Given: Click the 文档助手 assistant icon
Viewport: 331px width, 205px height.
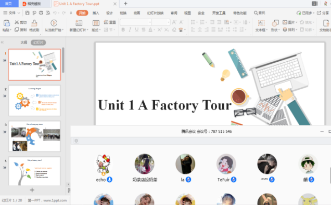Looking at the screenshot, I should 326,23.
